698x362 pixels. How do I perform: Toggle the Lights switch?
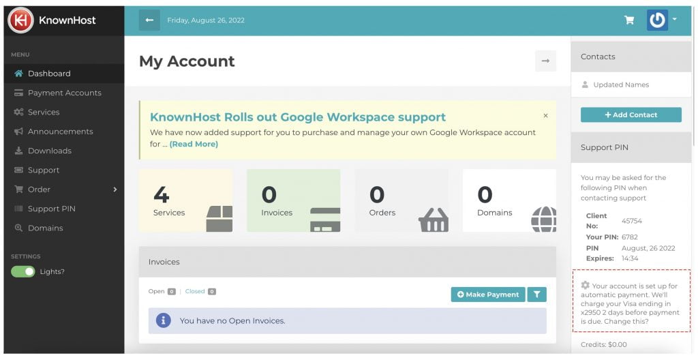pyautogui.click(x=23, y=271)
